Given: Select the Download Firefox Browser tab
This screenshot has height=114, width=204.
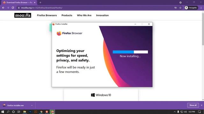Looking at the screenshot, I should [x=19, y=3].
